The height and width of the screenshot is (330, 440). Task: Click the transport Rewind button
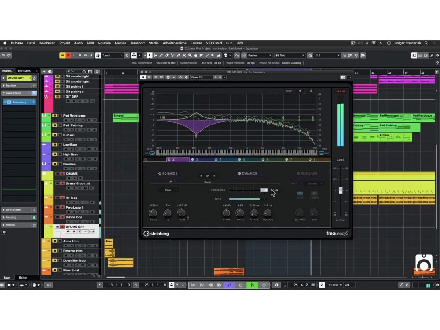tap(210, 285)
